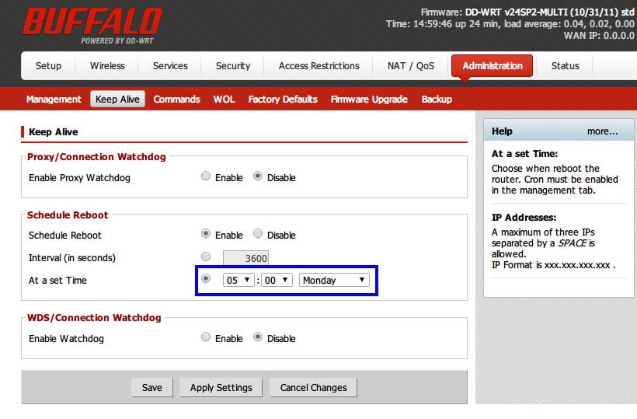Click the Help panel title
The image size is (637, 419).
(502, 131)
